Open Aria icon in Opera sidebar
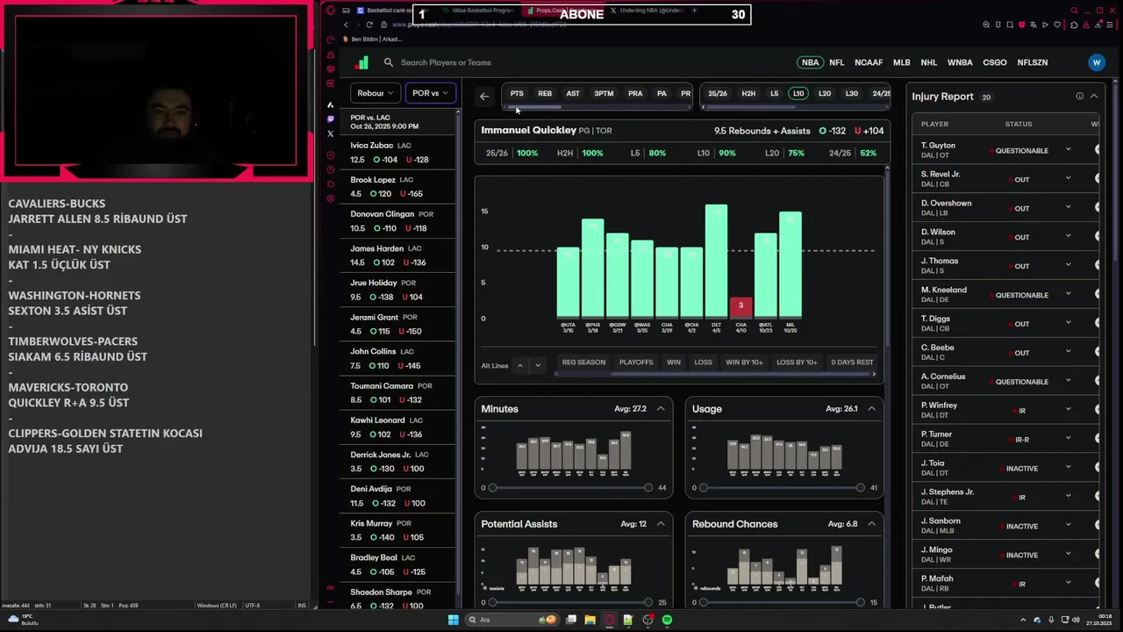 point(331,104)
